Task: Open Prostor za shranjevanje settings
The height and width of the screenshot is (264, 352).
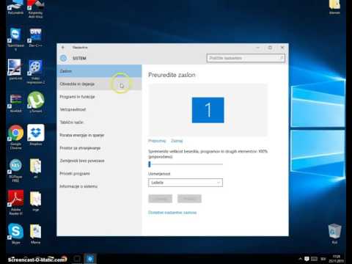Action: click(99, 148)
